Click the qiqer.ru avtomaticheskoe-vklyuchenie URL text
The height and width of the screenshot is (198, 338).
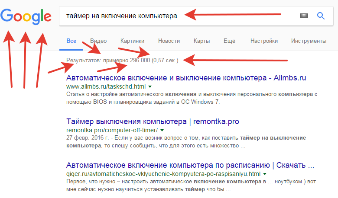coord(163,174)
